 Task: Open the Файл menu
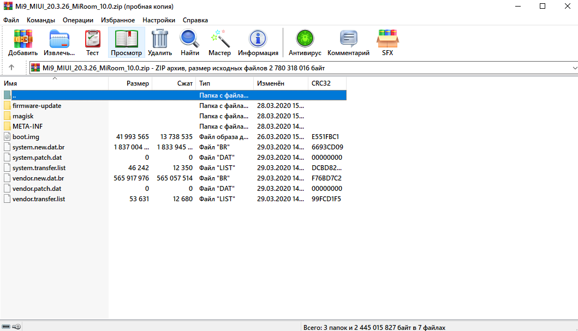11,20
